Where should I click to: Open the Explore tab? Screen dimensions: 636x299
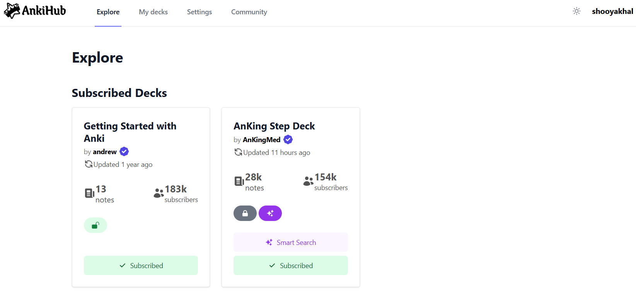(108, 12)
